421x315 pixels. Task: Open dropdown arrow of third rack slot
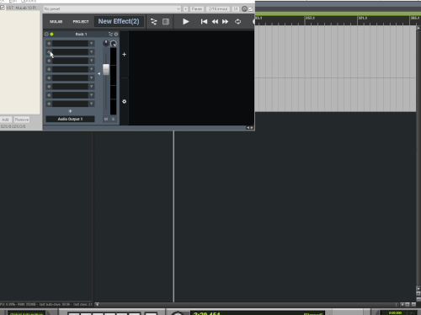tap(92, 61)
